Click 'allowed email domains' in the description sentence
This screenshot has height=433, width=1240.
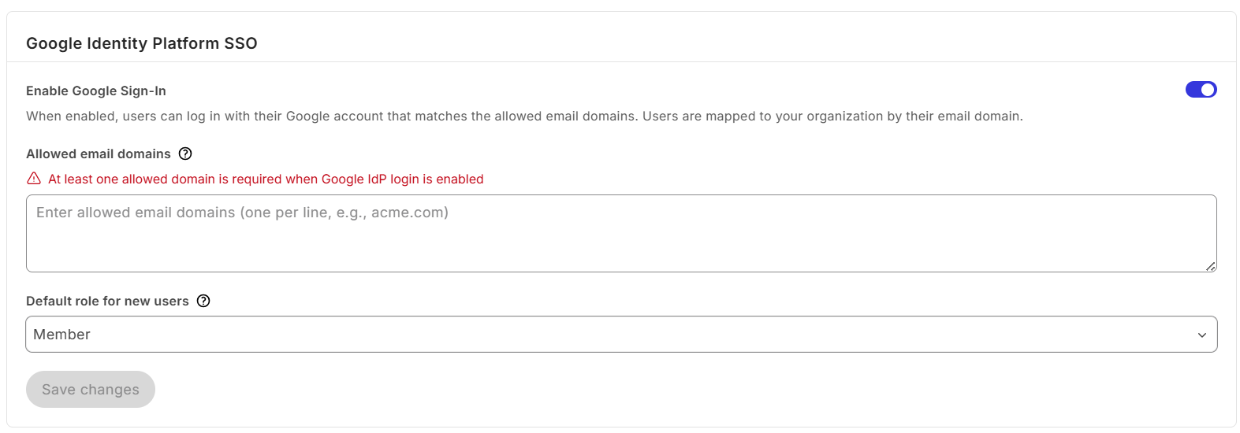tap(559, 116)
